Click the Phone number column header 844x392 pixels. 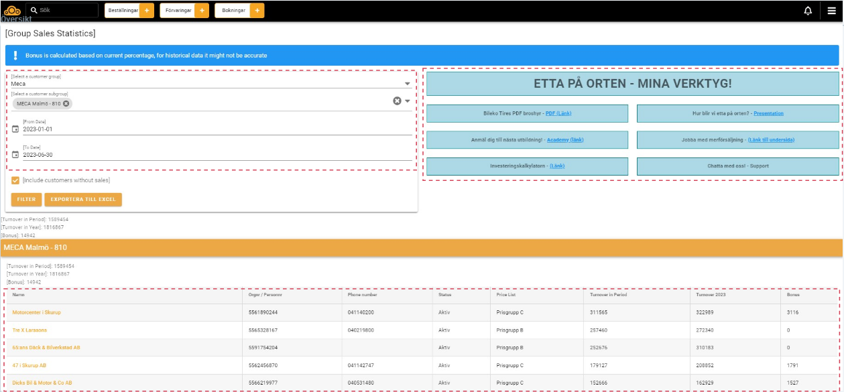pos(363,295)
